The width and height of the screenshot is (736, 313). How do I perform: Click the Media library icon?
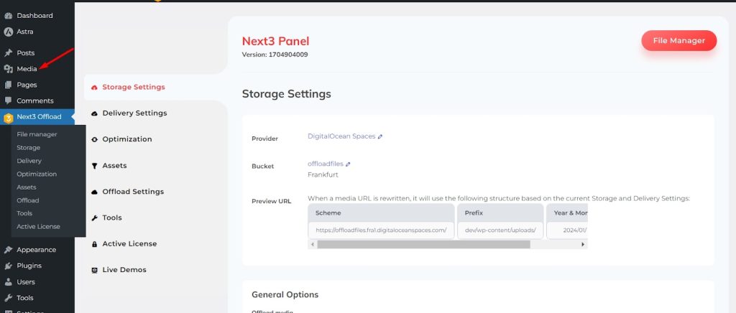[8, 69]
